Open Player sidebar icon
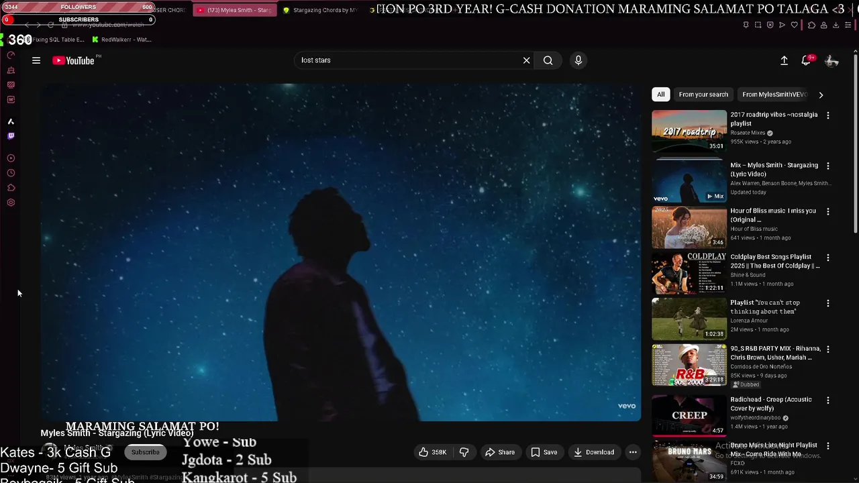The image size is (859, 483). pyautogui.click(x=11, y=158)
